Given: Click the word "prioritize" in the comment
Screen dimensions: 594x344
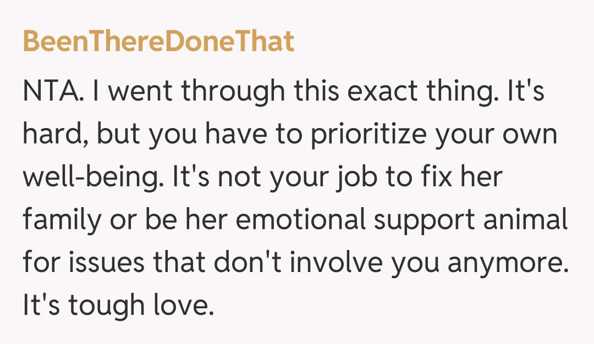Looking at the screenshot, I should pyautogui.click(x=366, y=135).
